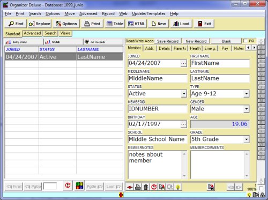Click the printer icon under record form
This screenshot has height=200, width=268.
138,187
